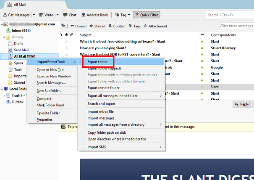Open the Sent Mail folder

coord(21,50)
